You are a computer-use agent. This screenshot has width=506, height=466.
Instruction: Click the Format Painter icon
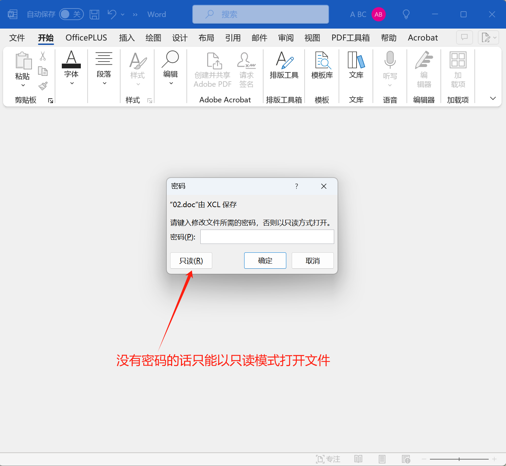pyautogui.click(x=43, y=86)
